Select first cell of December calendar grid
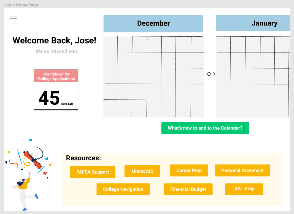294x214 pixels. click(110, 44)
